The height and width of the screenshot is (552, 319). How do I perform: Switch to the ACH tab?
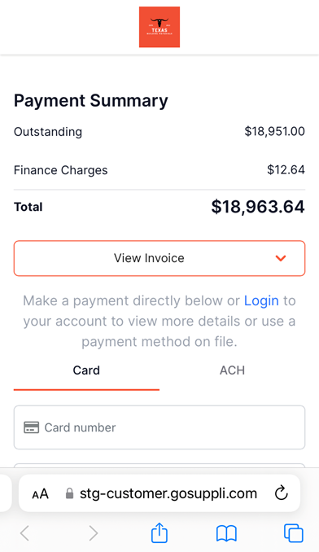point(232,370)
